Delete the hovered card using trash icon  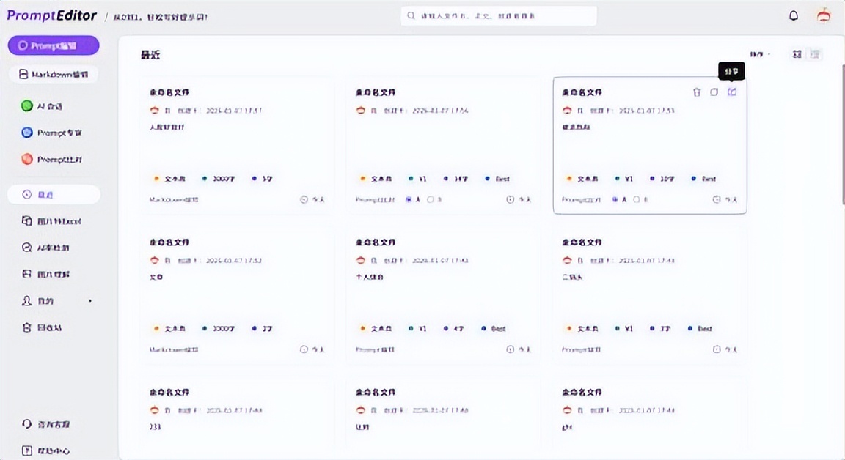[697, 92]
